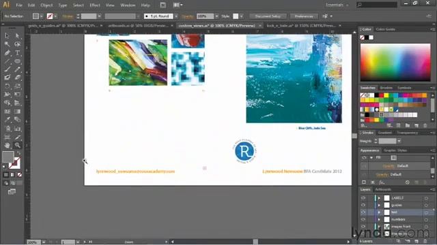
Task: Hide the LABELS layer with its eye icon
Action: 363,198
